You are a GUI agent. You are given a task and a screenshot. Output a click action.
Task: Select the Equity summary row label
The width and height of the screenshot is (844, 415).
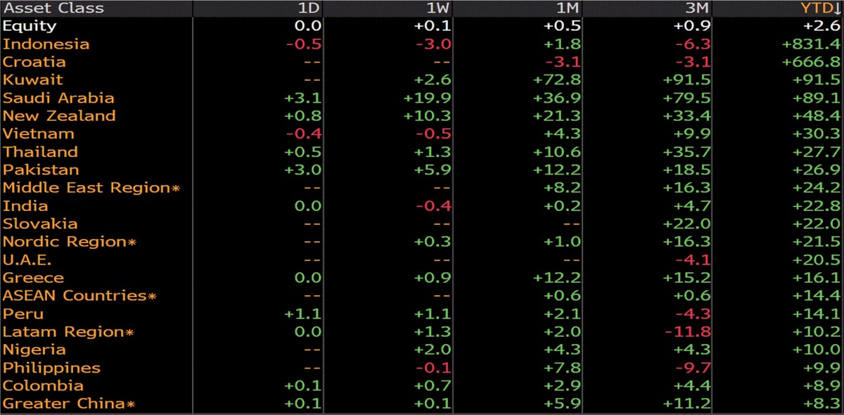click(x=30, y=26)
